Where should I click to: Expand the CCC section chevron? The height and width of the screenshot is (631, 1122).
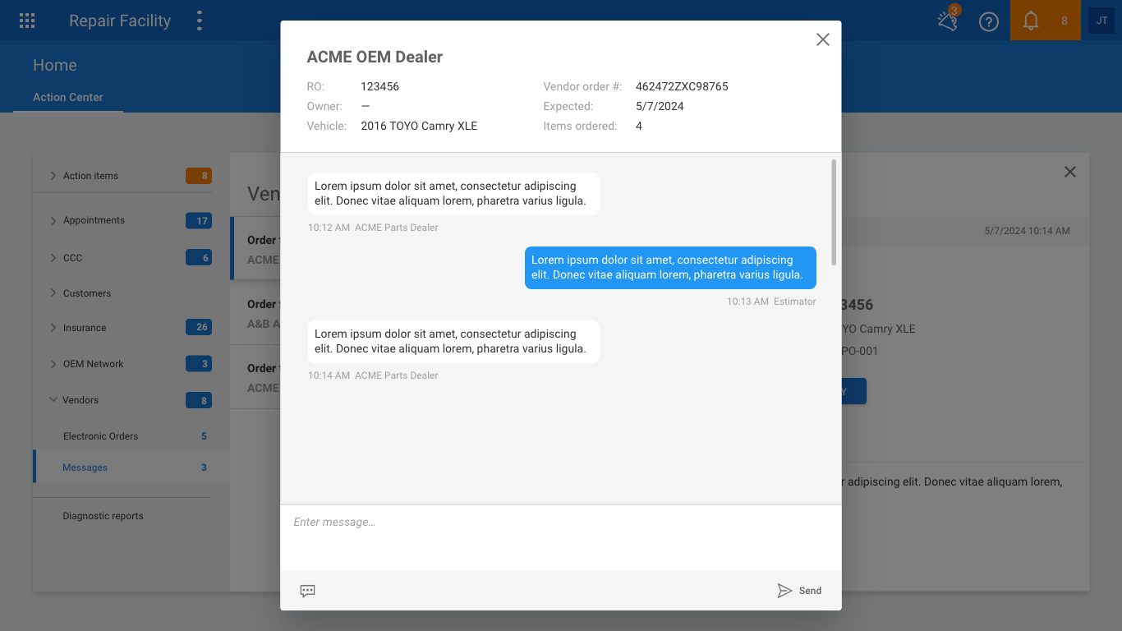[x=53, y=258]
